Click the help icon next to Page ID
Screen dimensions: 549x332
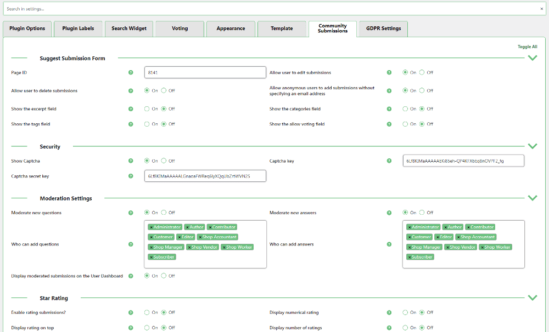[x=131, y=72]
